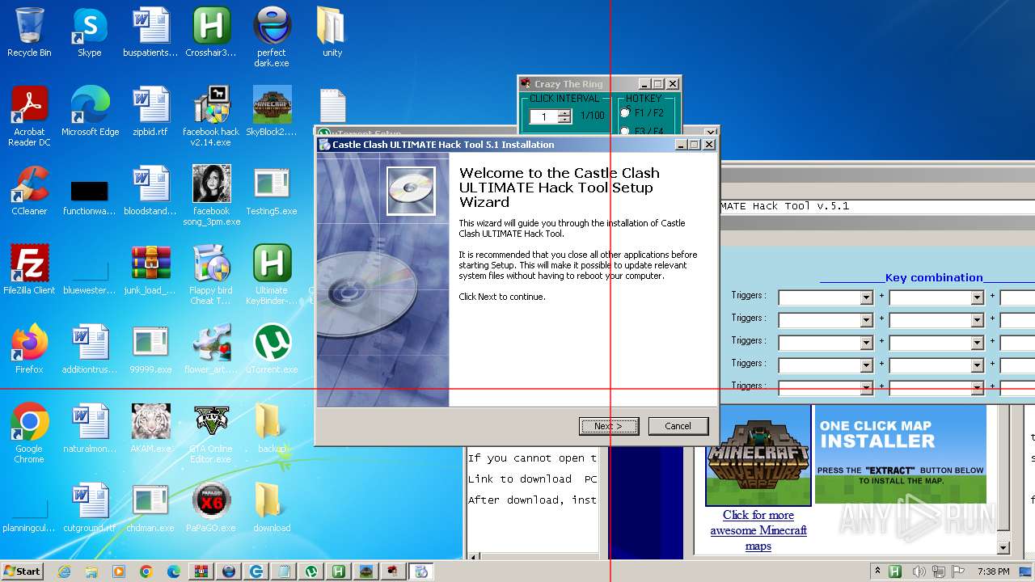Select the Crosshair3 desktop icon
1035x582 pixels.
point(211,32)
